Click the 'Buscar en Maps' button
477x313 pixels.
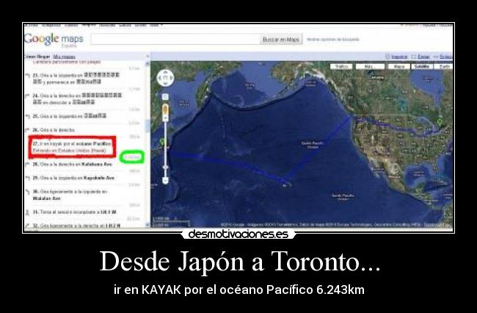click(x=281, y=40)
